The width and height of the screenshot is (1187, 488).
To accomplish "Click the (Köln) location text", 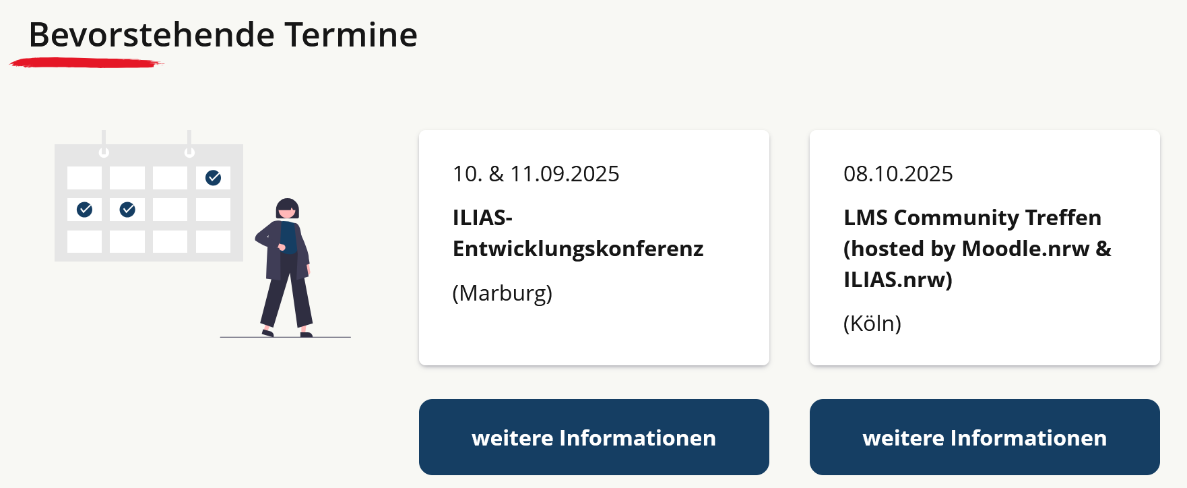I will coord(872,324).
